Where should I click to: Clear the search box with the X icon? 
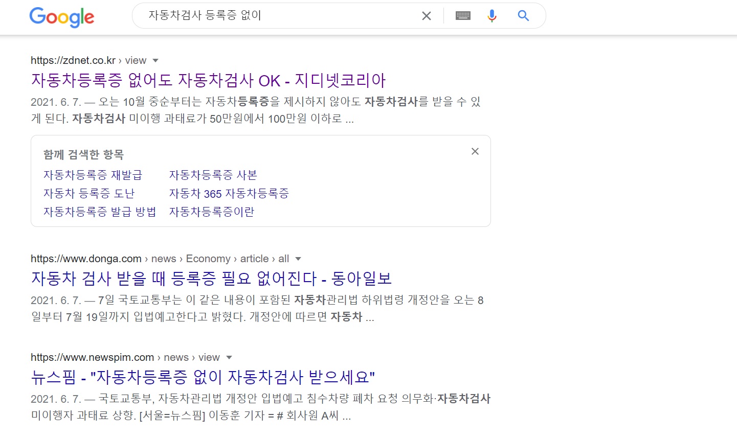[426, 16]
